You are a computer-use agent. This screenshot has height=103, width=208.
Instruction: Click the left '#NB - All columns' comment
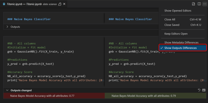(21, 43)
